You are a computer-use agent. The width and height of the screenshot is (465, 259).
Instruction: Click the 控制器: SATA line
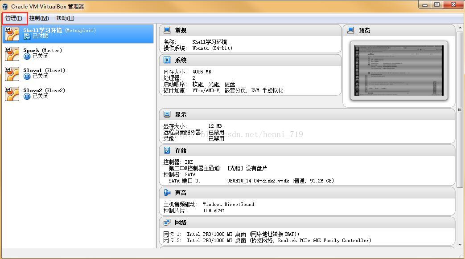[x=179, y=174]
